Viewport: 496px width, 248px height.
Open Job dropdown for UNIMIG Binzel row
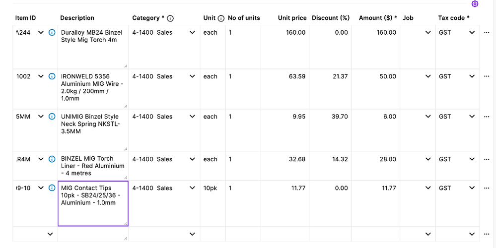pos(428,117)
